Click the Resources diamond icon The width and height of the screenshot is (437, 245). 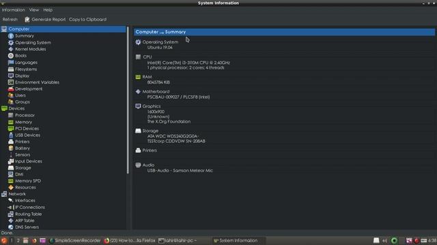(11, 188)
